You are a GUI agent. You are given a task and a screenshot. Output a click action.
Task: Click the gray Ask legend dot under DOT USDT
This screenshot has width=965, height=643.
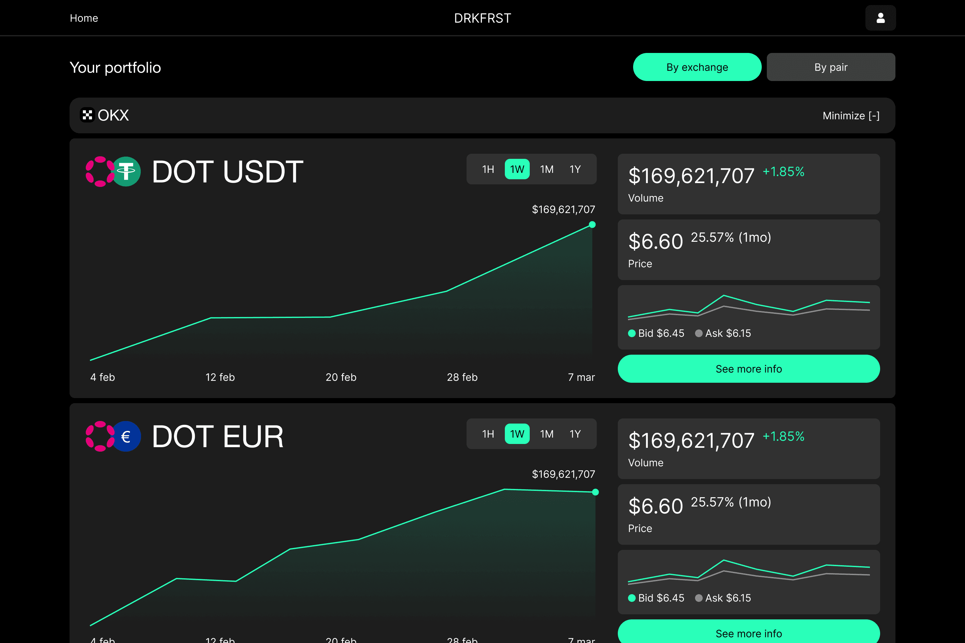coord(699,333)
